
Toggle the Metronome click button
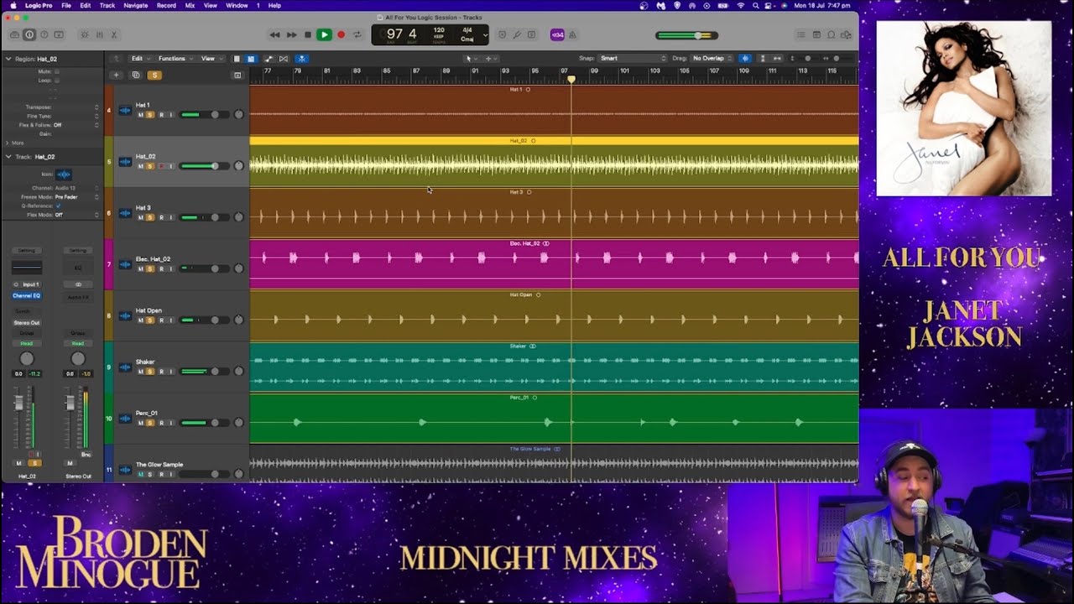572,34
